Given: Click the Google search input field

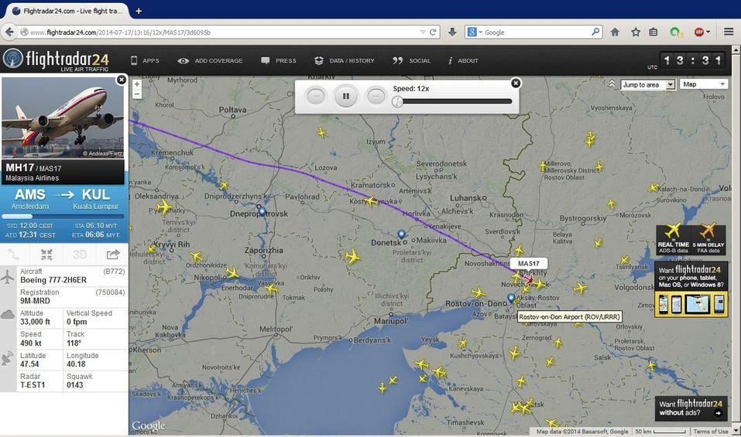Looking at the screenshot, I should [x=537, y=32].
